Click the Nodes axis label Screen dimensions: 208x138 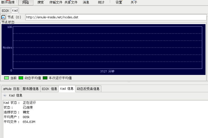tap(7, 48)
